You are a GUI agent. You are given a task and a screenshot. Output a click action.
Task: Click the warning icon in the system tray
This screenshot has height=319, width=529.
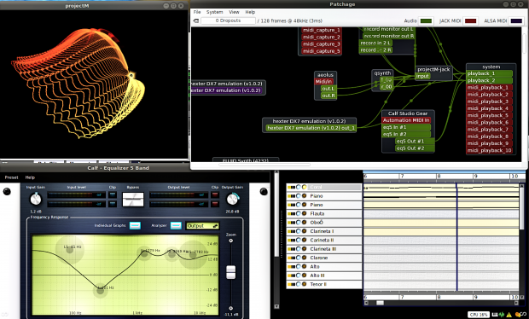click(x=509, y=315)
